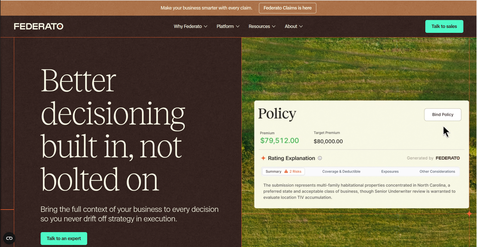
Task: Click the Generated by FEDERATO label
Action: 433,158
